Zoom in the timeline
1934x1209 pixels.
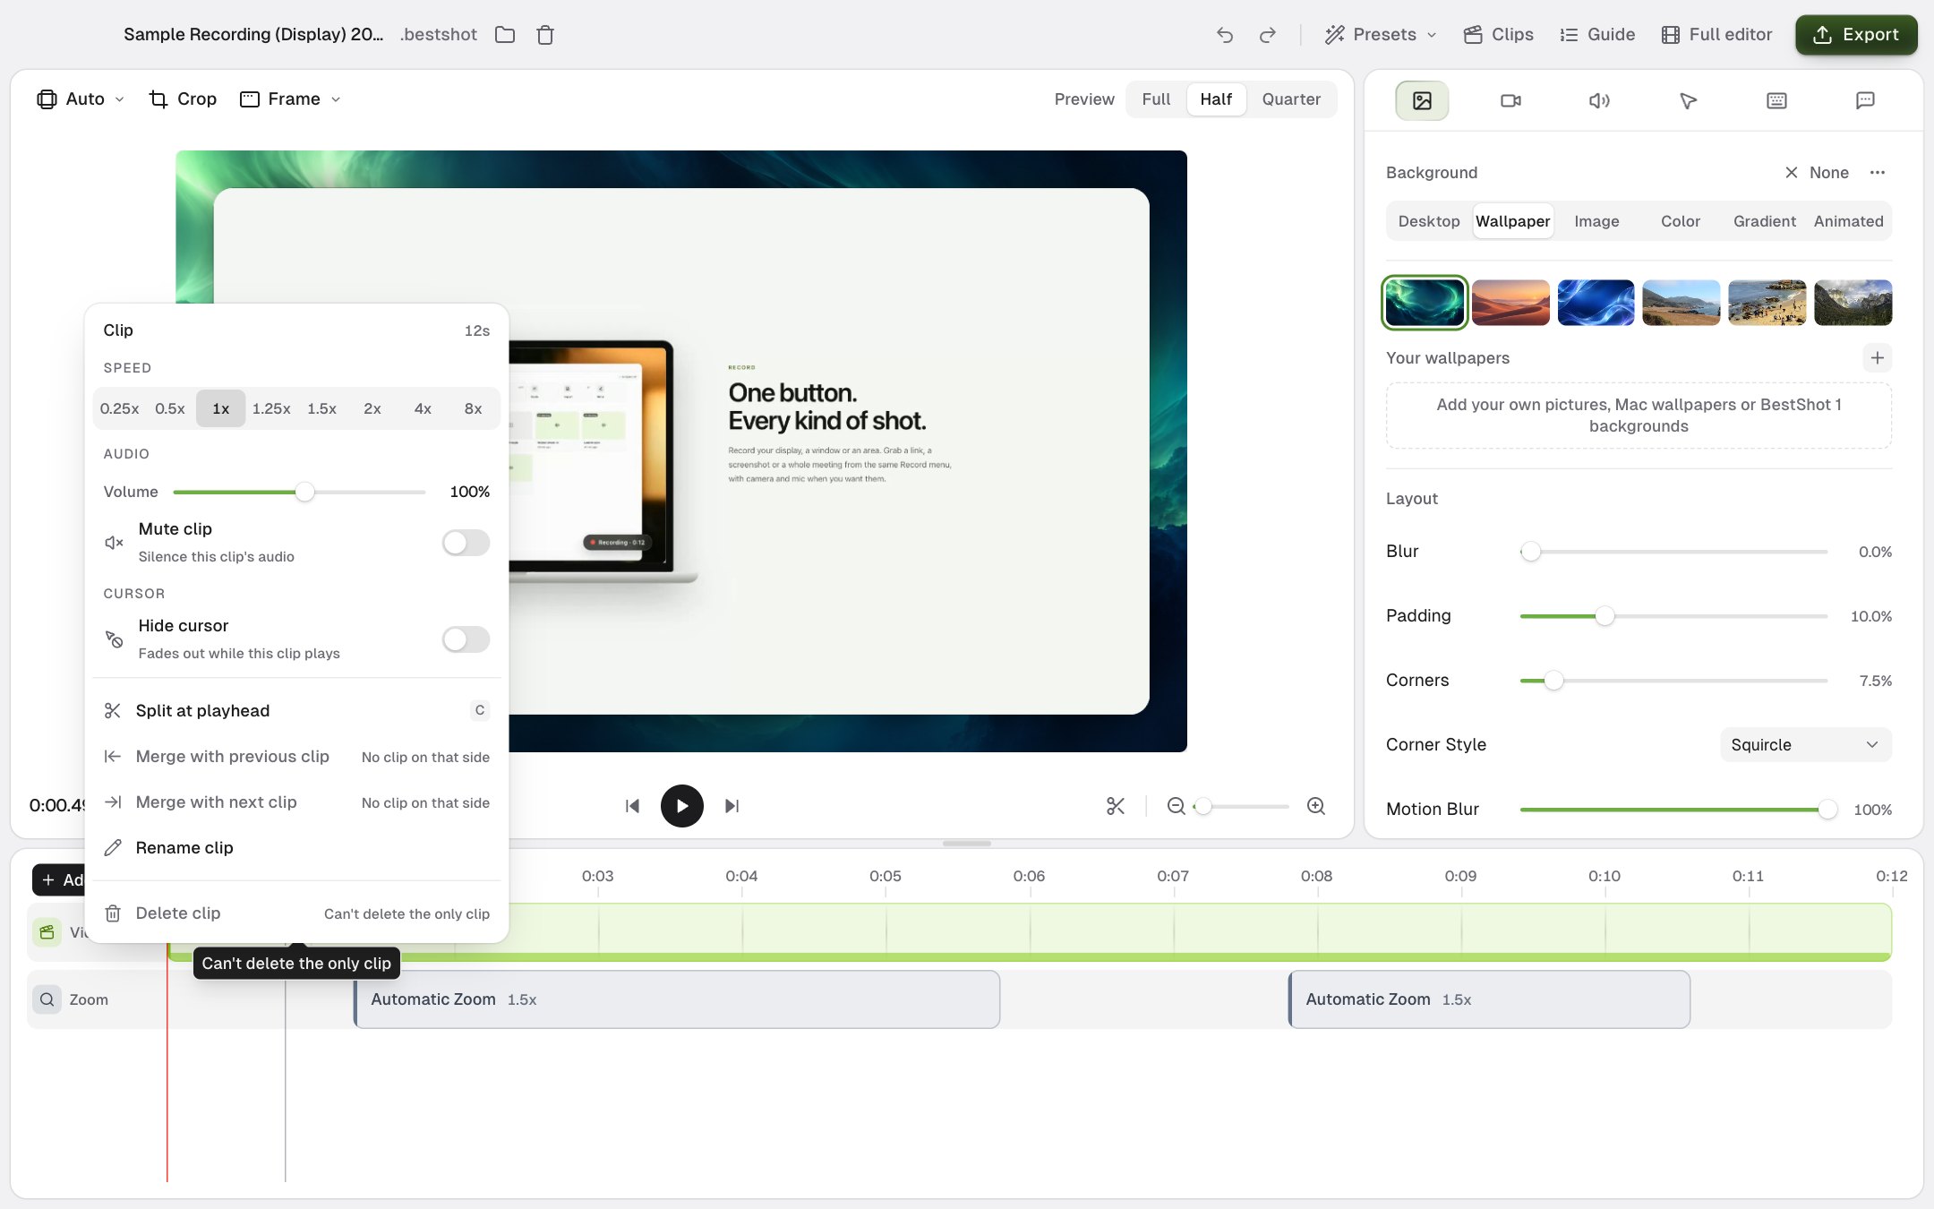click(1316, 806)
